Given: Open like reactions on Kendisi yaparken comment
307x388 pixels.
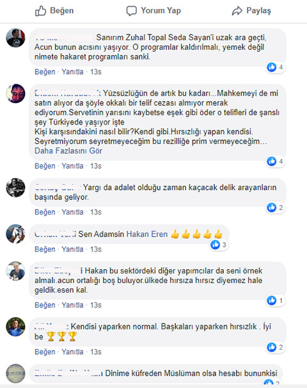Looking at the screenshot, I should [275, 347].
